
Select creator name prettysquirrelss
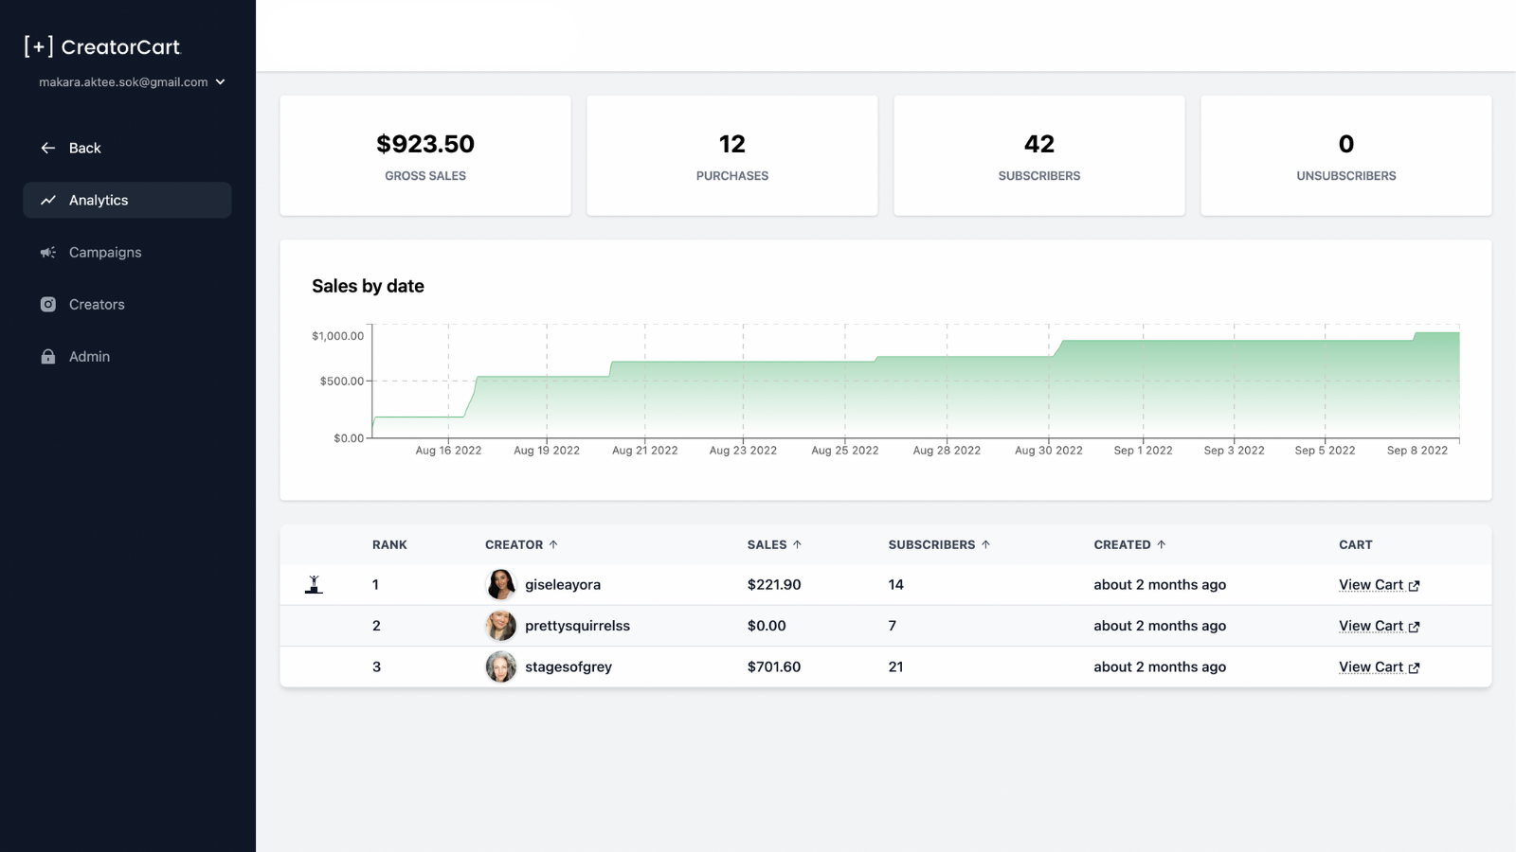click(x=577, y=626)
